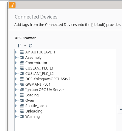The width and height of the screenshot is (122, 131).
Task: Click the Washing device server icon
Action: [22, 116]
